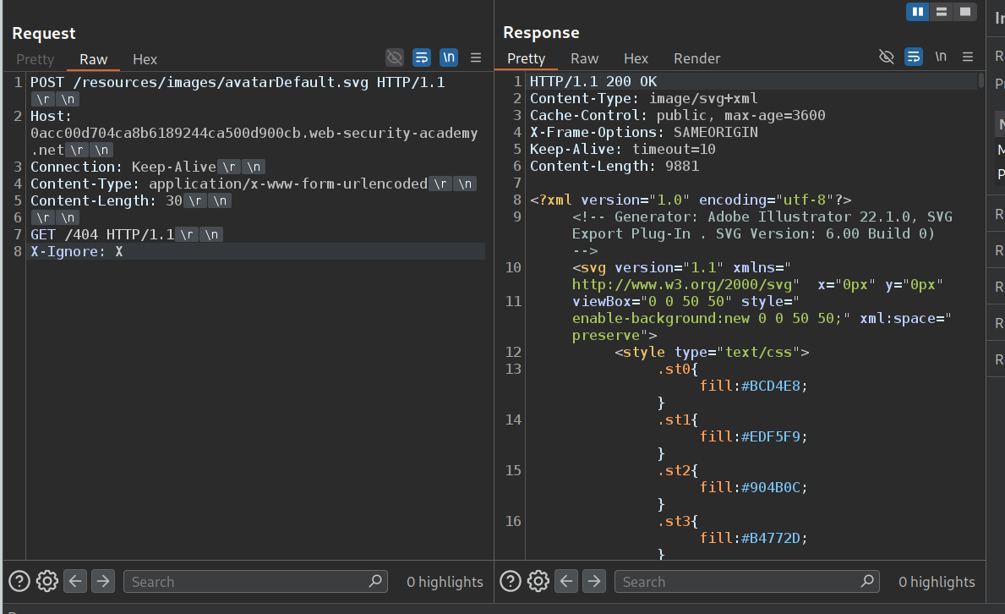Viewport: 1005px width, 614px height.
Task: Select side-by-side layout view icon
Action: tap(918, 12)
